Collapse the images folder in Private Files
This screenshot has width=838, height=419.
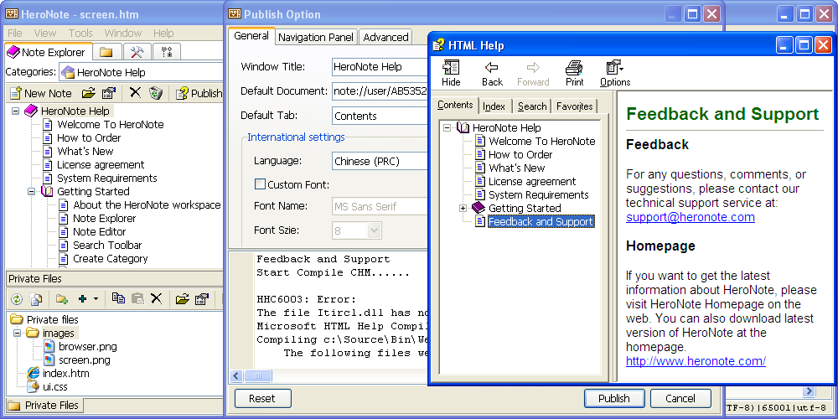click(17, 333)
